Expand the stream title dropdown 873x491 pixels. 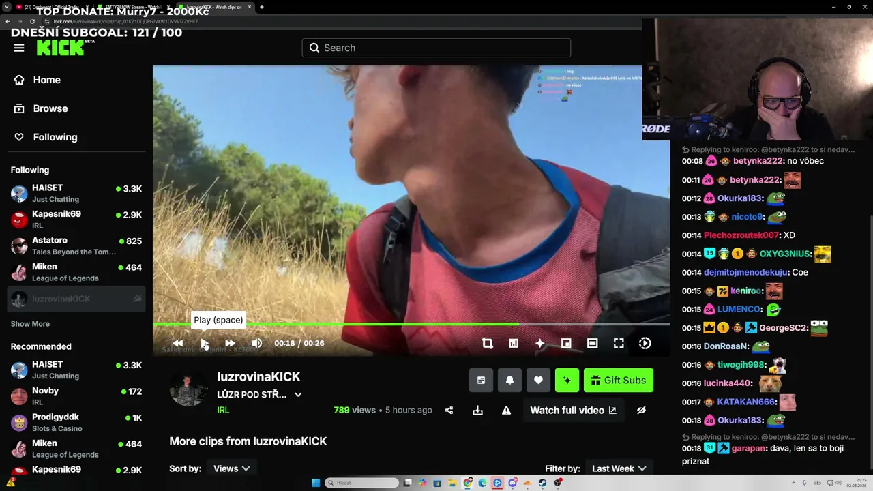pos(298,395)
